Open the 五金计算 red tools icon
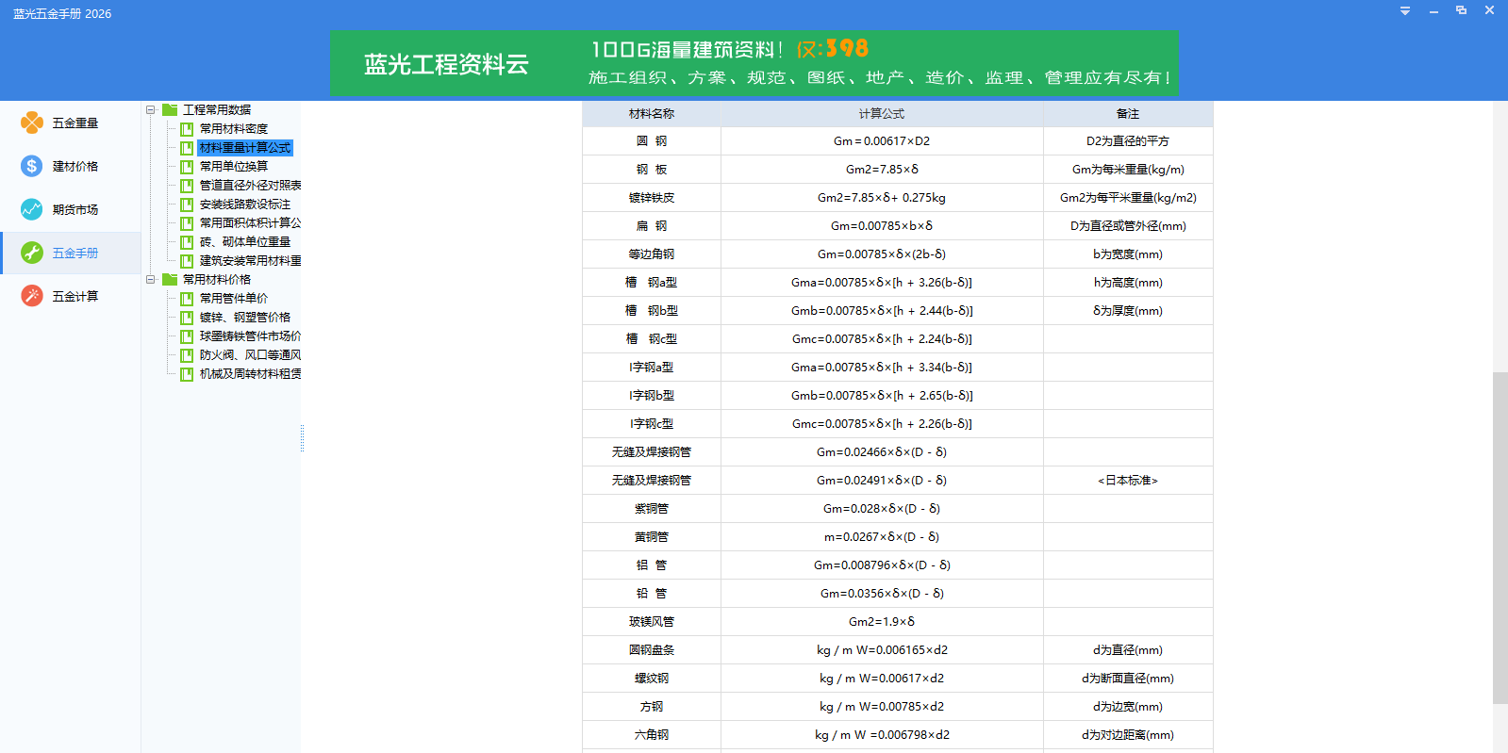Image resolution: width=1508 pixels, height=753 pixels. click(32, 296)
